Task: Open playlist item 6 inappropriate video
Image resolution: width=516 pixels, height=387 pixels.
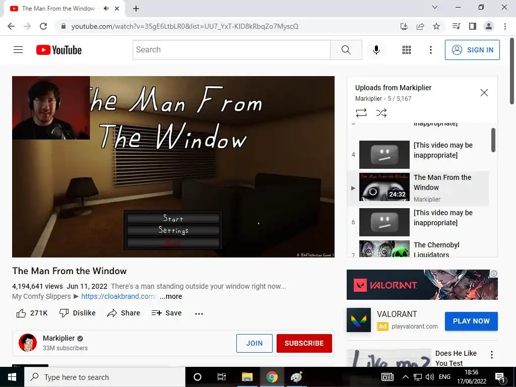Action: click(418, 222)
